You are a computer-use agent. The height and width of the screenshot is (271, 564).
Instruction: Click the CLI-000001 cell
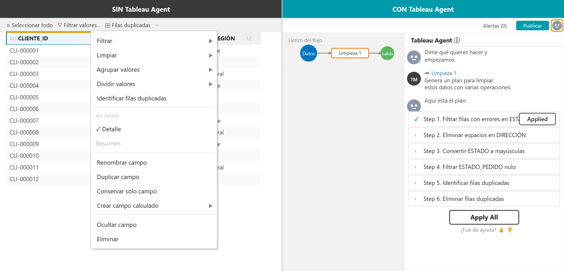48,50
